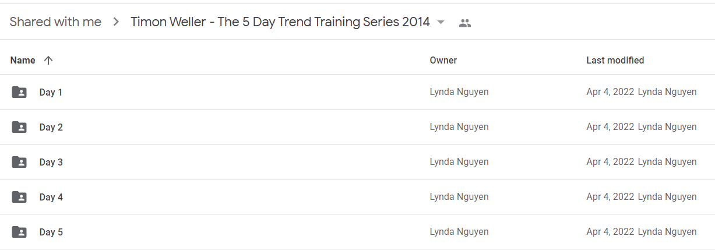Click the Day 3 shared folder icon
The image size is (715, 250).
[19, 162]
